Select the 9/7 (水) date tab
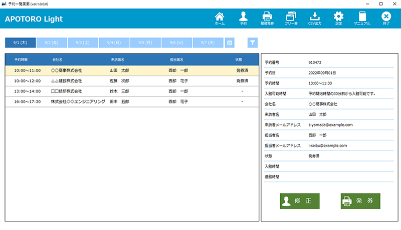This screenshot has height=230, width=401. 208,43
